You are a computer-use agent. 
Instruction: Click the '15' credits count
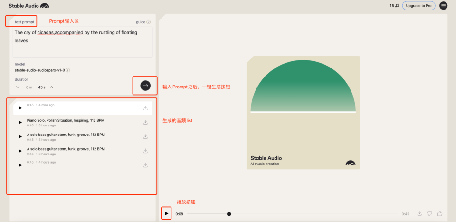[392, 6]
